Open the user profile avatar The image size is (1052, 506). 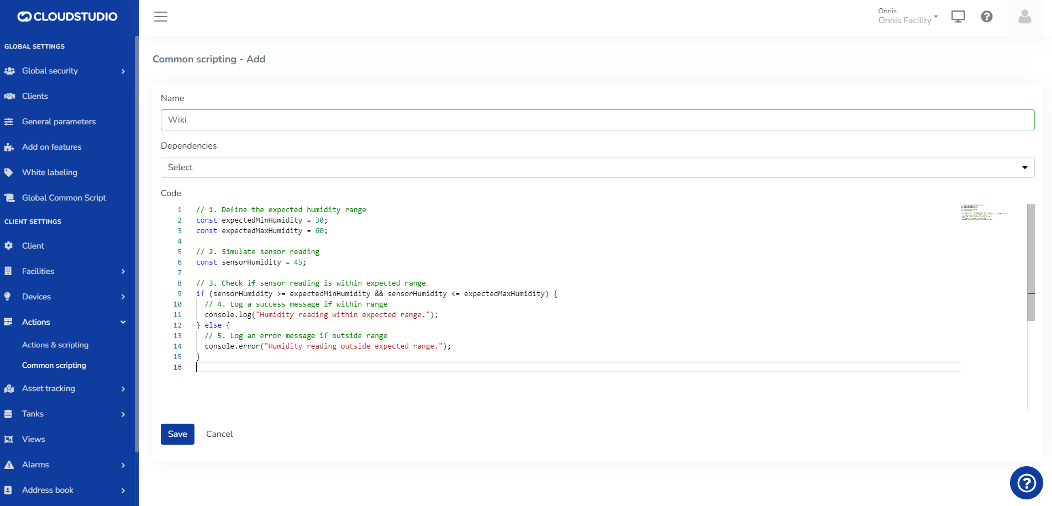(x=1025, y=17)
